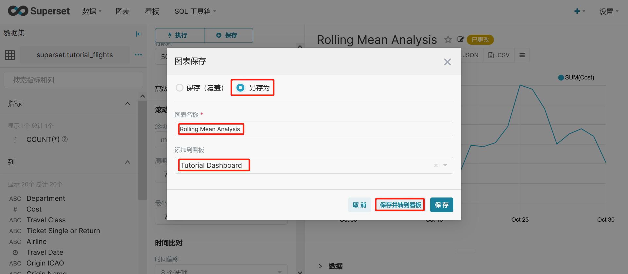Go to 看板 dashboards page
This screenshot has width=628, height=274.
(152, 11)
